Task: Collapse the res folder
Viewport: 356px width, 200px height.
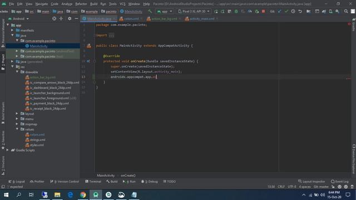Action: 12,67
